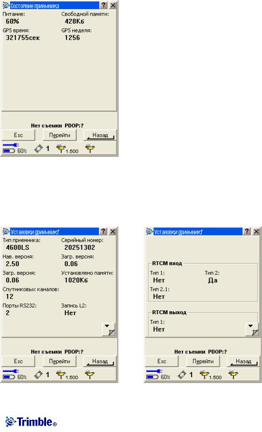The width and height of the screenshot is (262, 432).
Task: Click next-page arrow in the 4600LS settings window
Action: point(109,330)
